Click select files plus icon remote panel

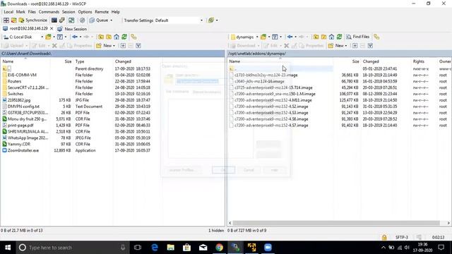click(x=355, y=45)
